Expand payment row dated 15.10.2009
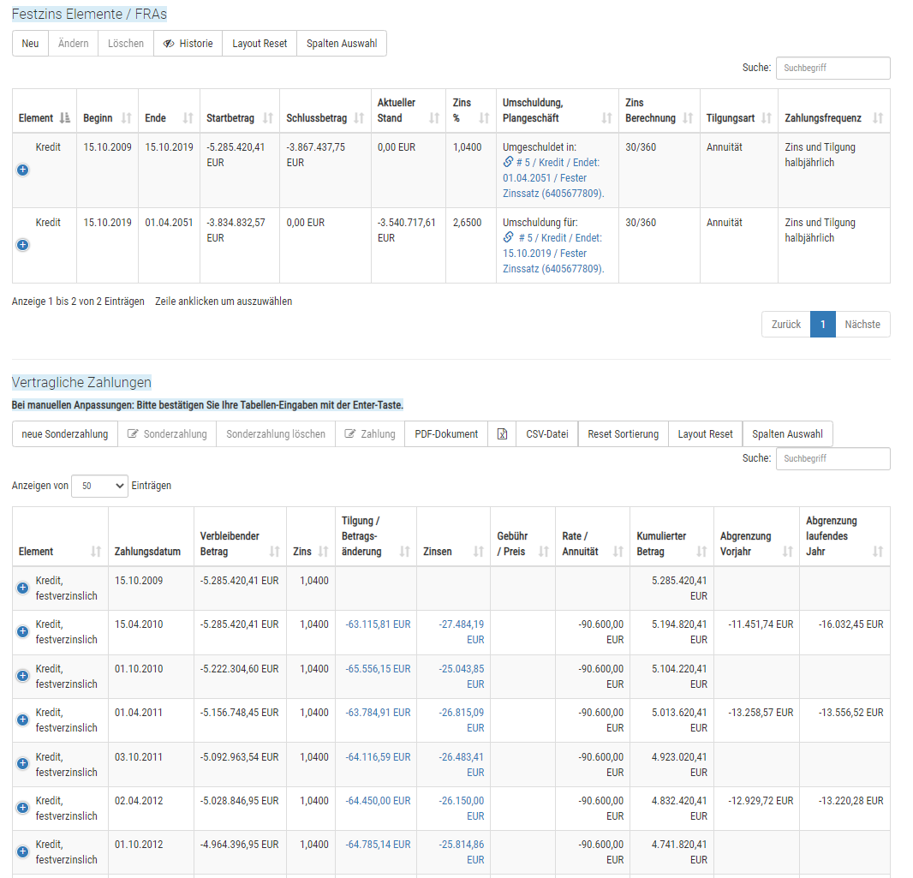 click(x=23, y=588)
